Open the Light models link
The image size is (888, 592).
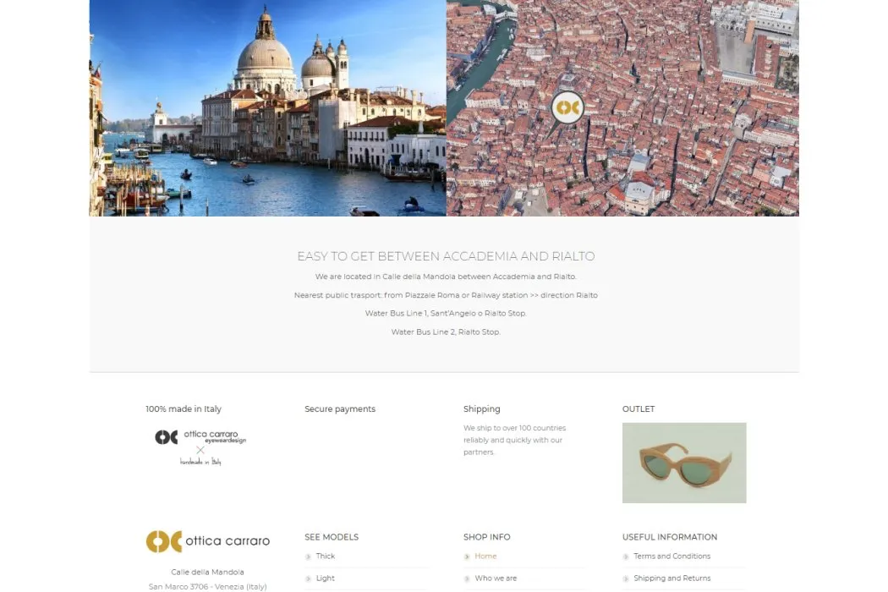[x=325, y=578]
